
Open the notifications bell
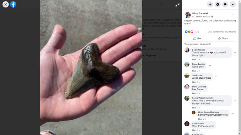click(x=225, y=4)
